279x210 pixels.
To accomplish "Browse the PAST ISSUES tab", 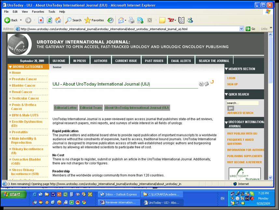I will coord(154,61).
